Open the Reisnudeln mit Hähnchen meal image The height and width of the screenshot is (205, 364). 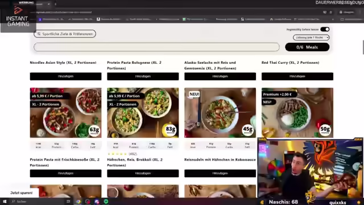(x=220, y=113)
